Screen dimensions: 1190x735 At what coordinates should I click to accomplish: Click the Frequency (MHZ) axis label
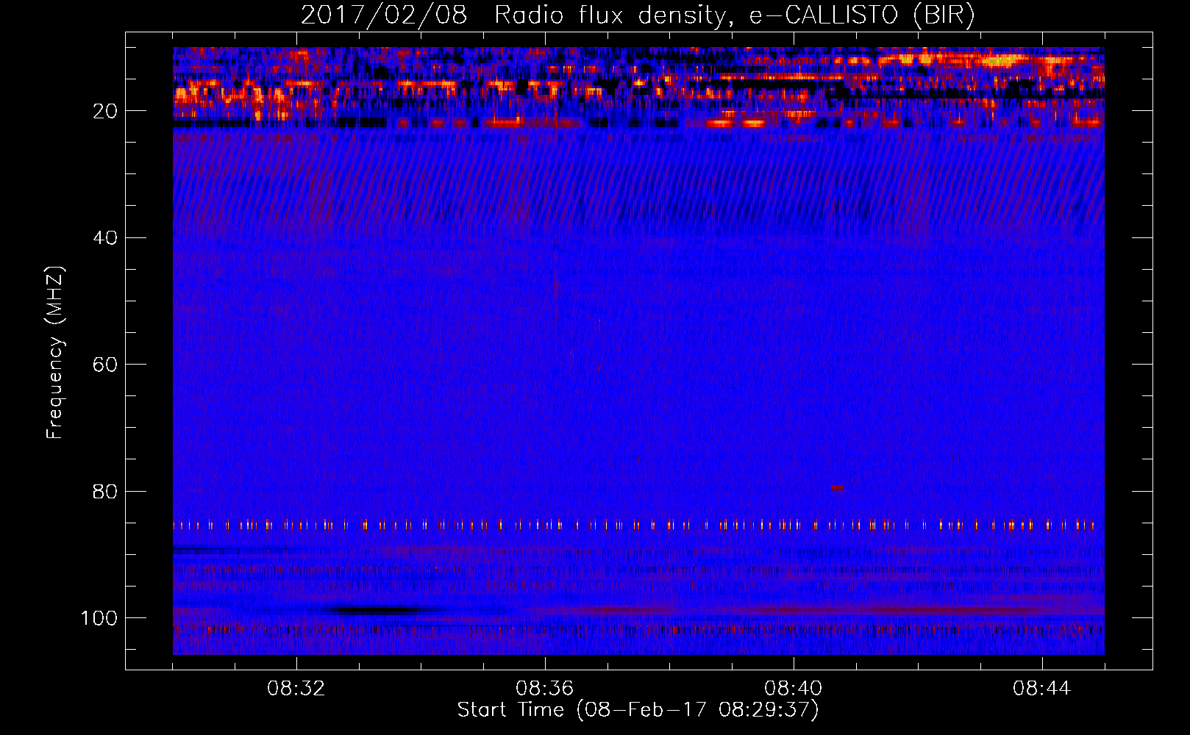(x=55, y=353)
